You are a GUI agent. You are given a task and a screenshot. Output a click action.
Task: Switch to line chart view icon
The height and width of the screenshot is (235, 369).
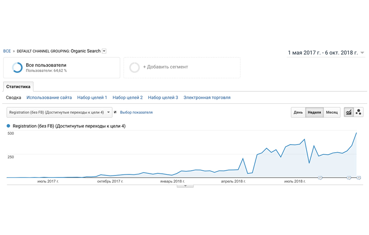[349, 112]
